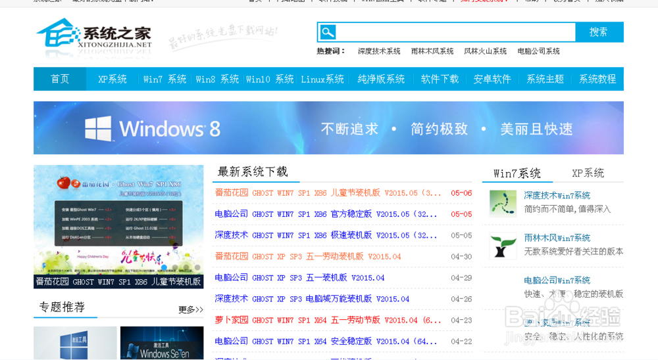
Task: Open the XP系统 navigation item
Action: [112, 79]
